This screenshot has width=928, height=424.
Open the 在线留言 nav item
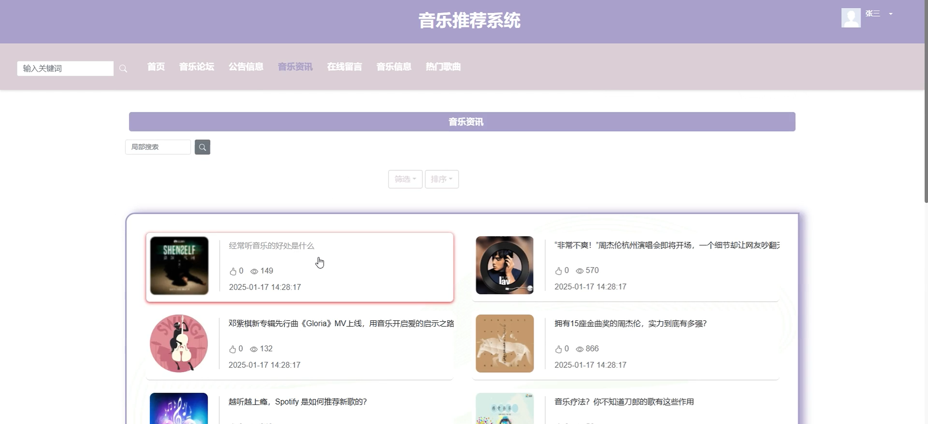[345, 67]
